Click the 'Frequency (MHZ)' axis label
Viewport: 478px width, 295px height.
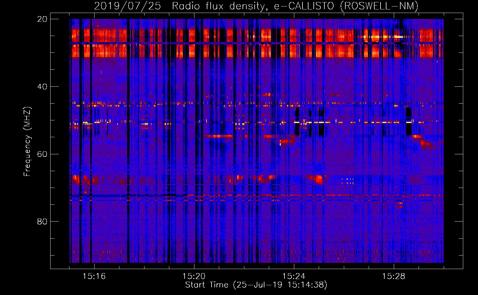point(27,142)
